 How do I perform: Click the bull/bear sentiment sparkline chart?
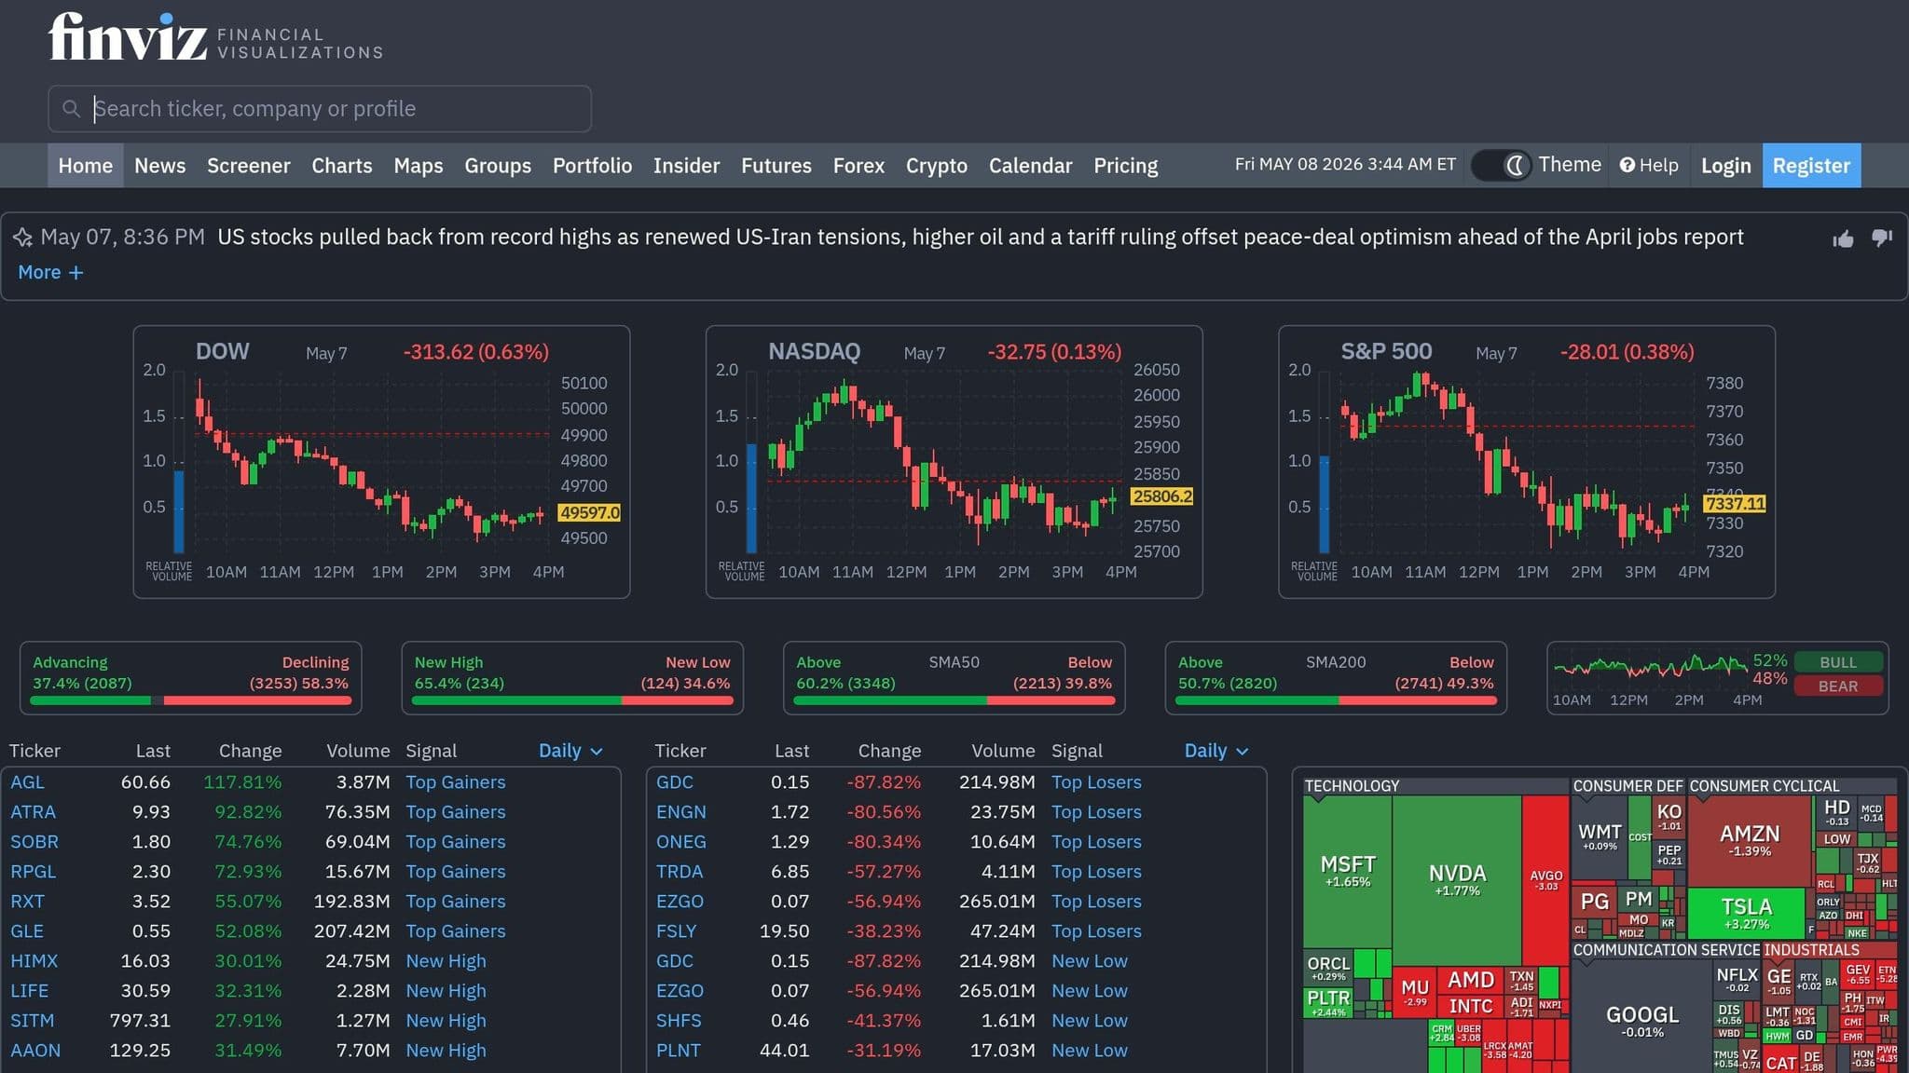[x=1650, y=666]
